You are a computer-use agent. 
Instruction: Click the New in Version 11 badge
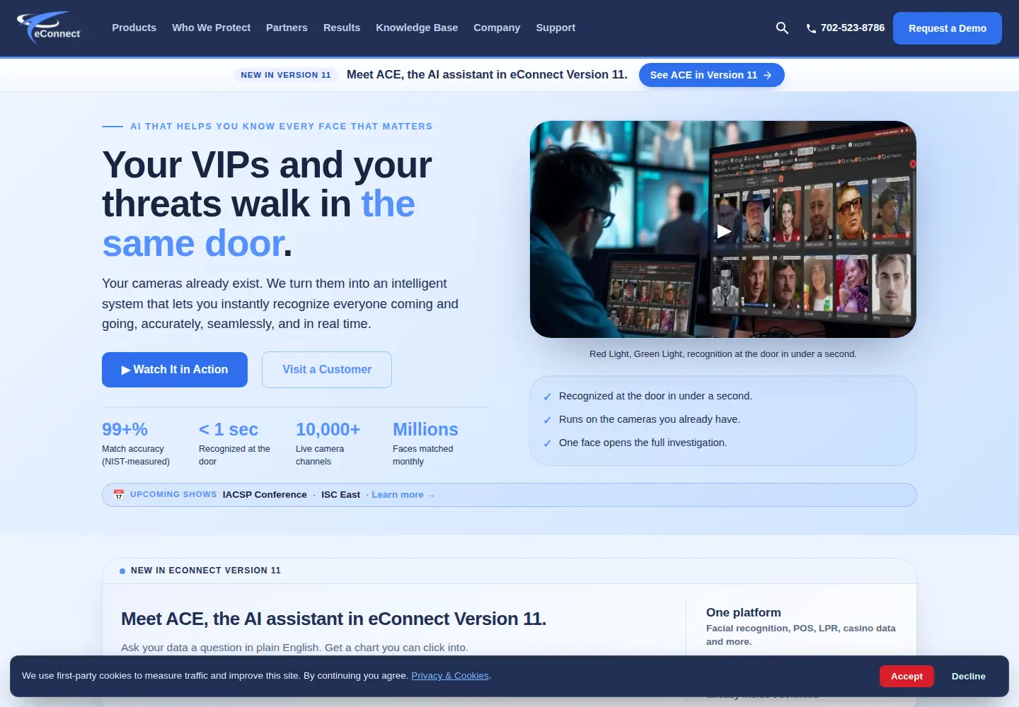click(285, 75)
